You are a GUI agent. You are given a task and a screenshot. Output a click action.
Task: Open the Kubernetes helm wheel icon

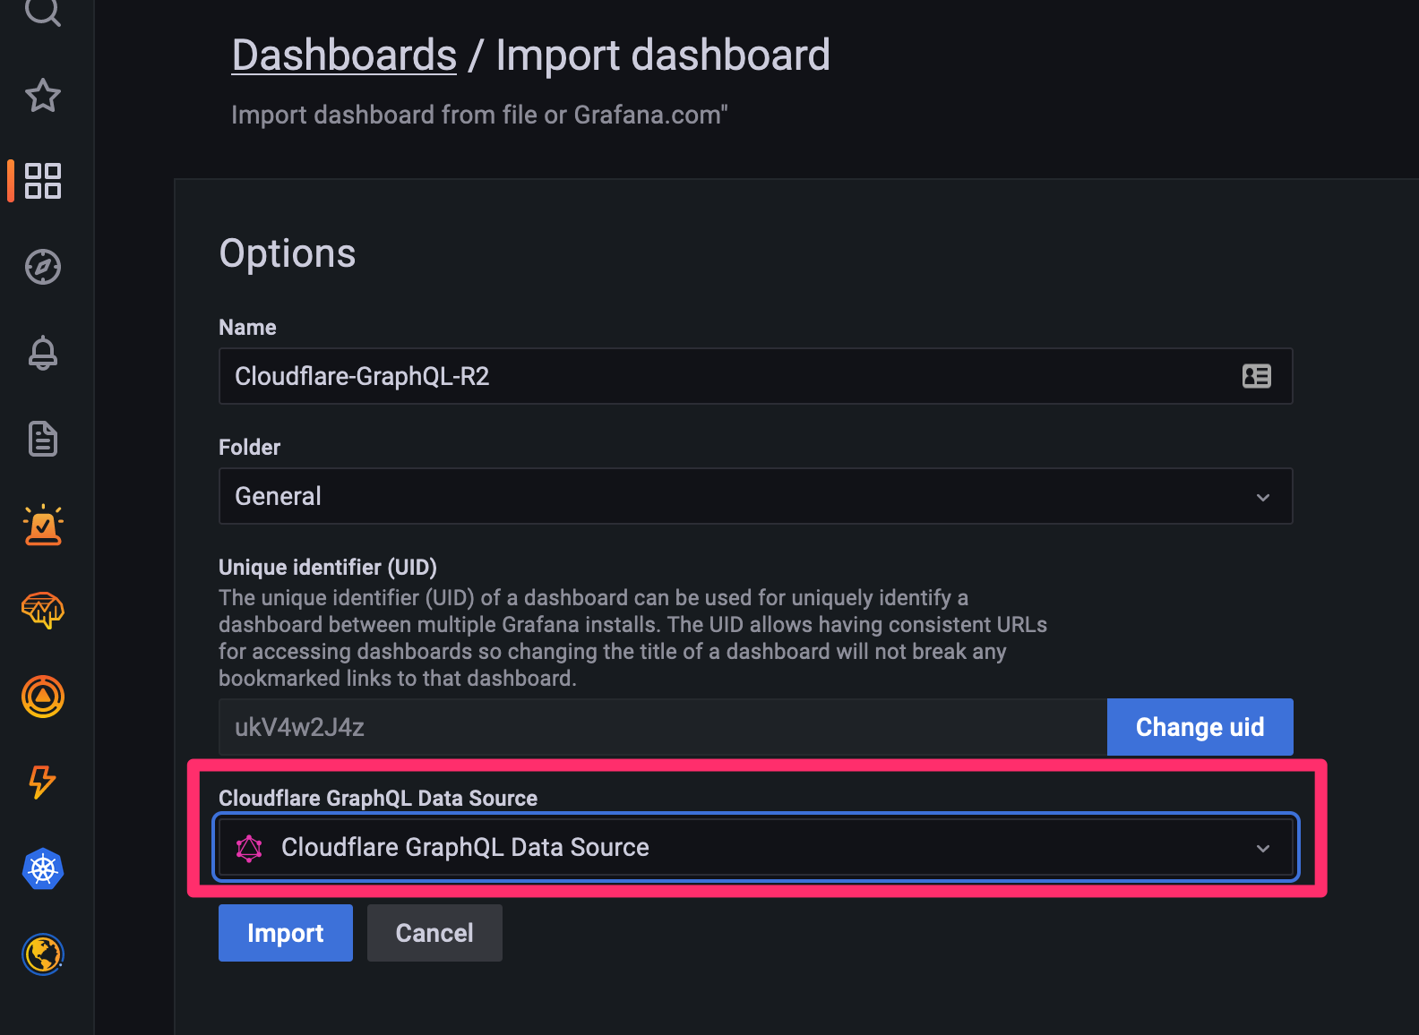[x=43, y=868]
